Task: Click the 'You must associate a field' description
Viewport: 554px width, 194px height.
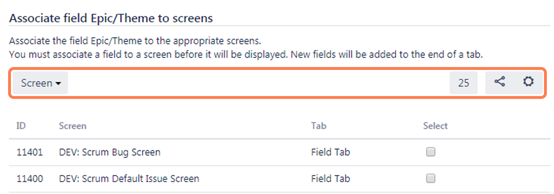Action: [246, 54]
